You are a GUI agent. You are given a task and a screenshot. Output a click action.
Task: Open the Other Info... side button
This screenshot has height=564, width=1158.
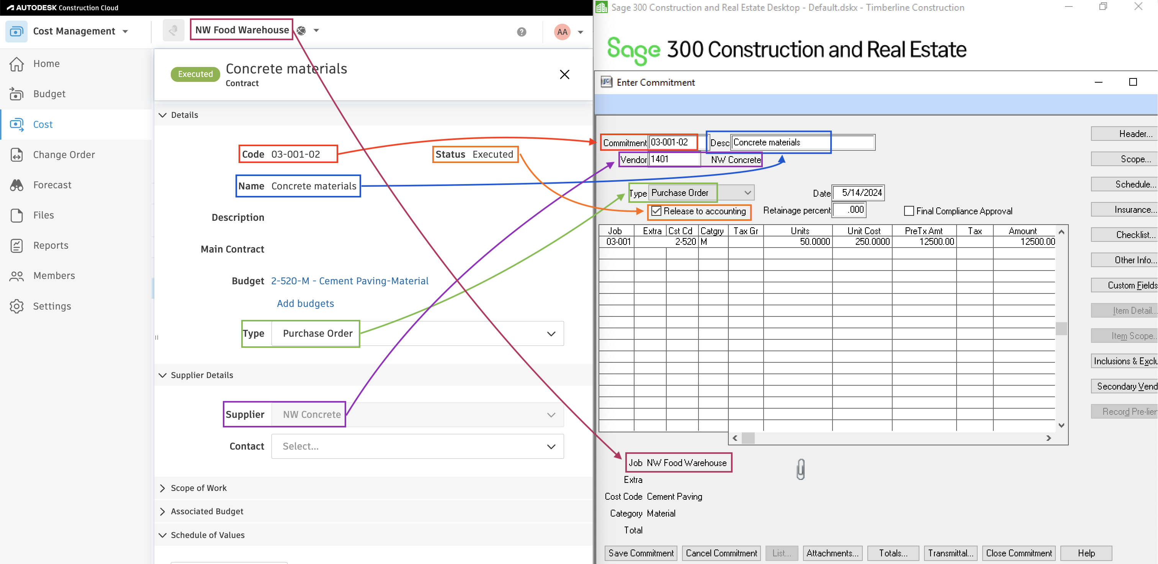[1124, 260]
